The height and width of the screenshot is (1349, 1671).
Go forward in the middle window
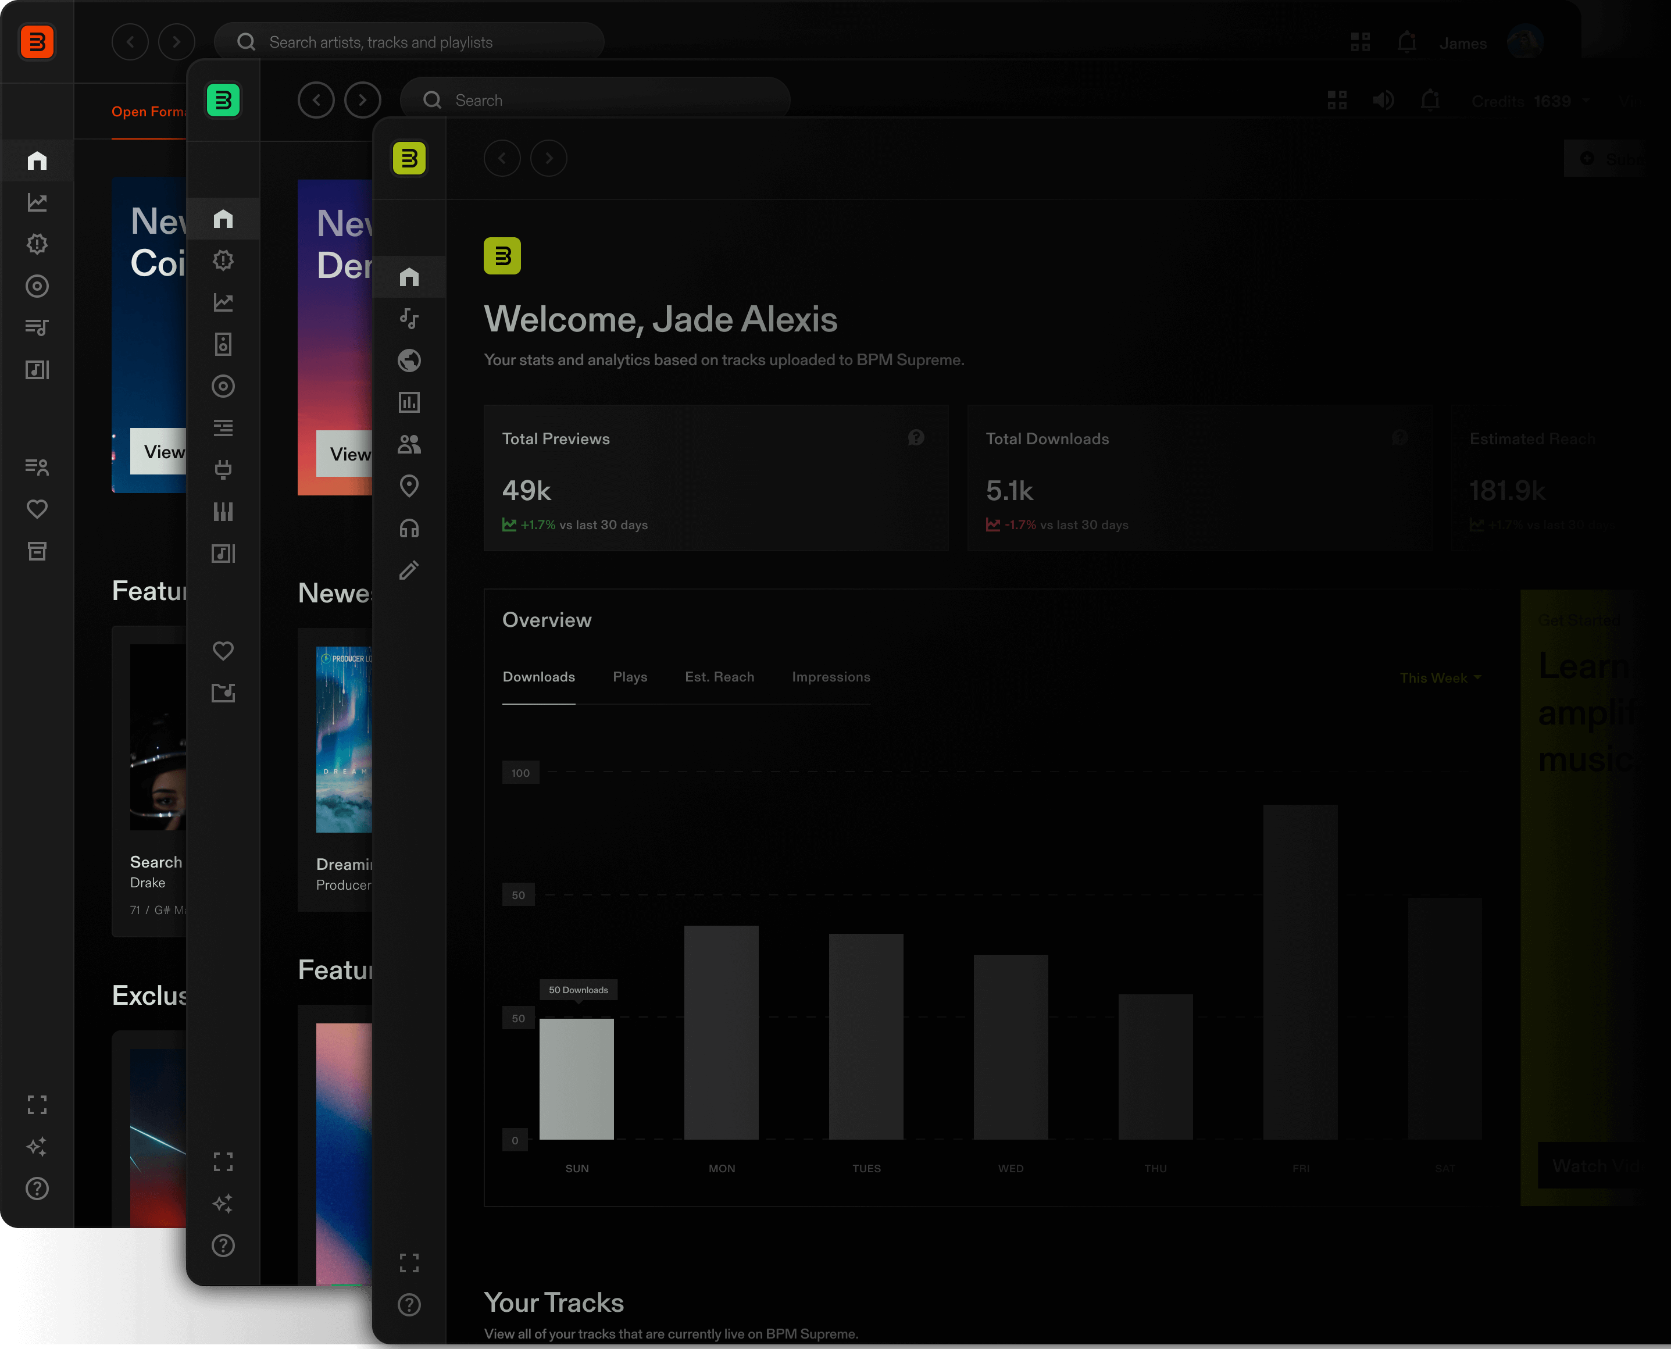(x=363, y=100)
